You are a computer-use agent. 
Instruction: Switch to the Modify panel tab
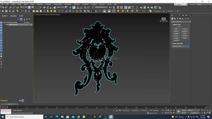176,16
